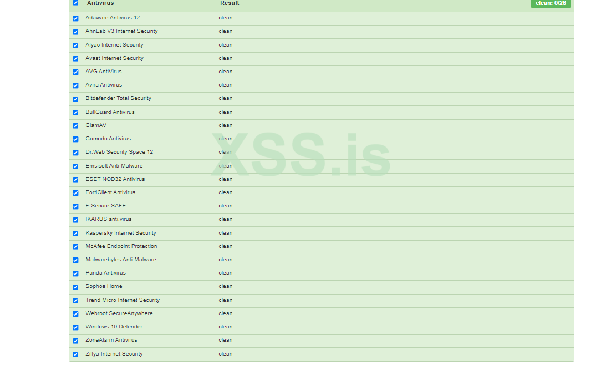Screen dimensions: 601x375
Task: Toggle Emsisoft Anti-Malware checkbox
Action: (x=75, y=166)
